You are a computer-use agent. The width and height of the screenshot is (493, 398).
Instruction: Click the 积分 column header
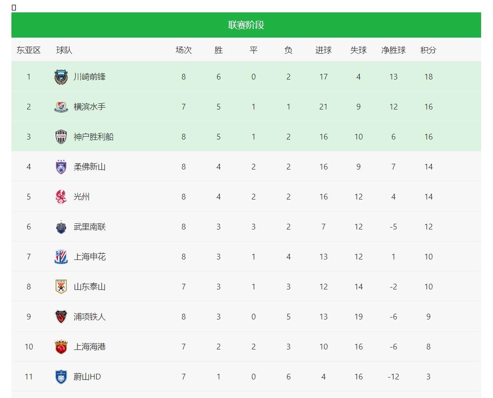point(428,50)
